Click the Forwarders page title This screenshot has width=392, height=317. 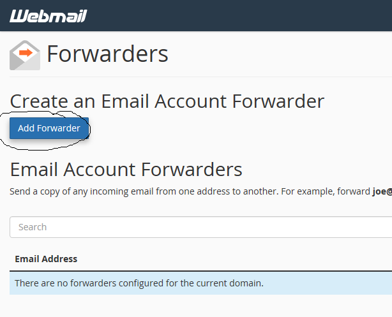107,54
